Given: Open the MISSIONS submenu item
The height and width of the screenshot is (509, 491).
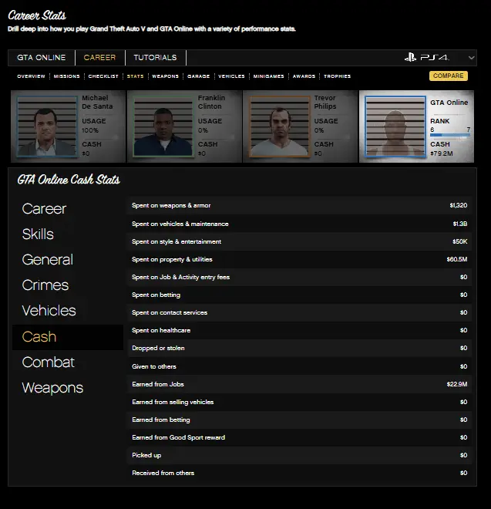Looking at the screenshot, I should (66, 76).
